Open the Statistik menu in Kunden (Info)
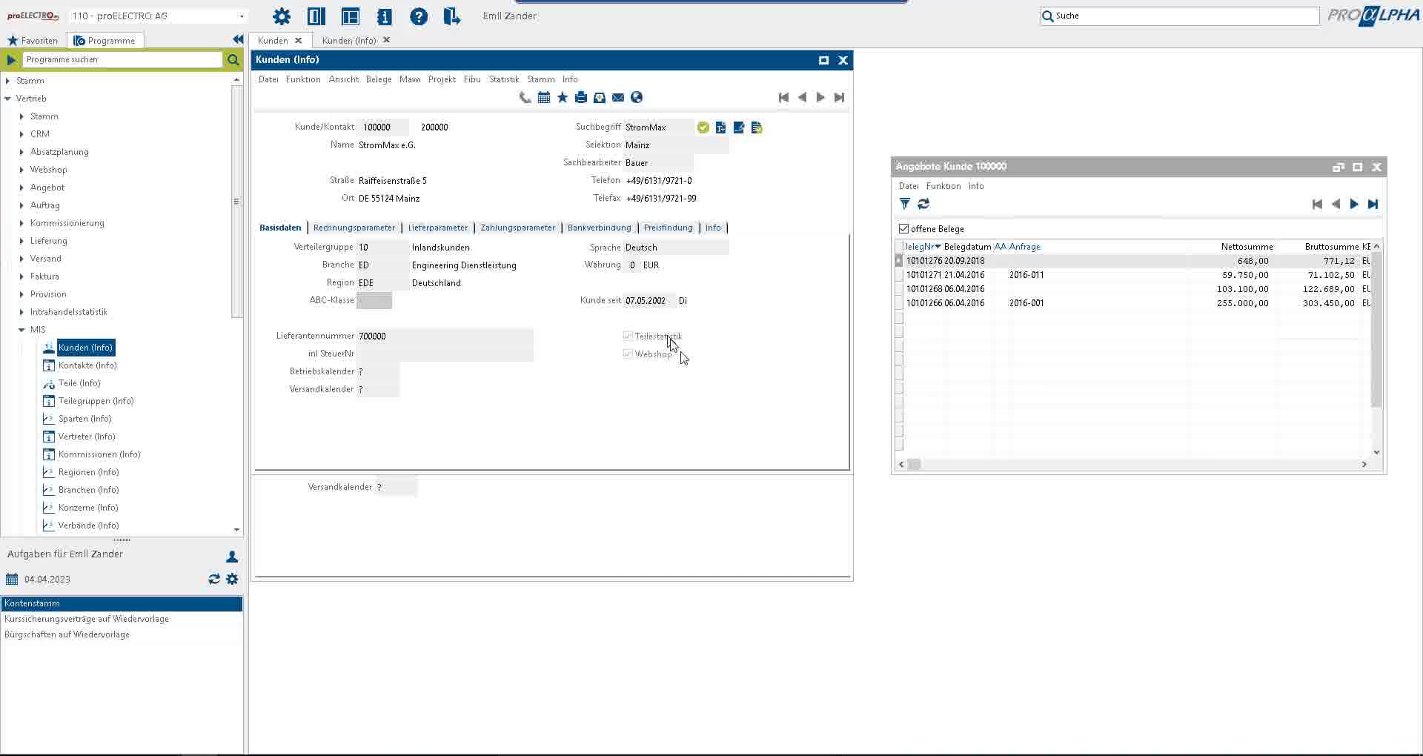 click(x=504, y=79)
